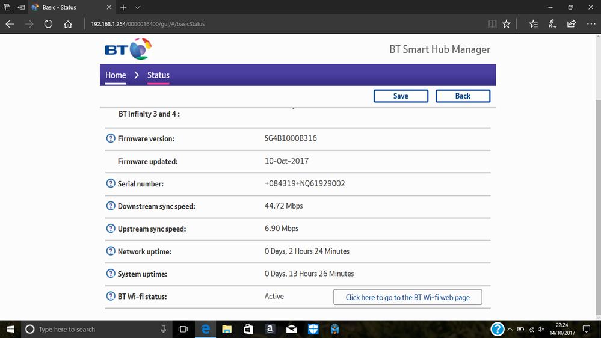
Task: Click the BT Smart Hub Manager title
Action: (440, 49)
